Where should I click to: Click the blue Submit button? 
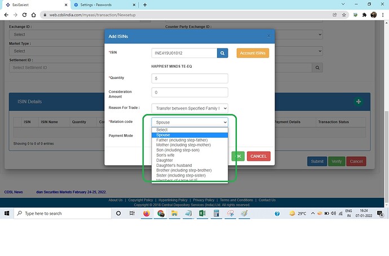coord(317,161)
